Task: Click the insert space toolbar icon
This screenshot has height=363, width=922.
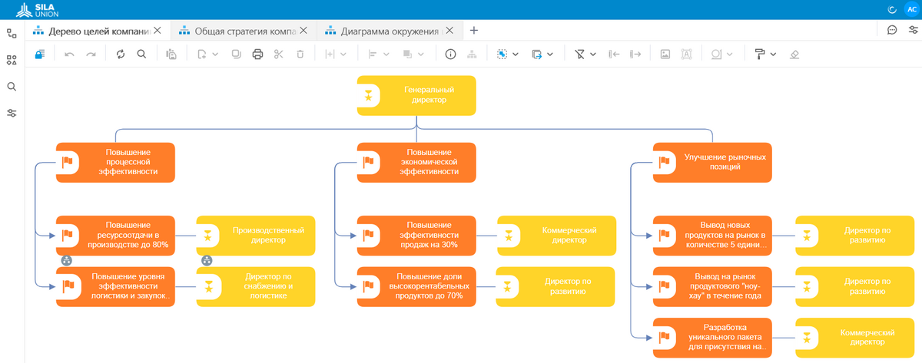Action: pyautogui.click(x=330, y=54)
